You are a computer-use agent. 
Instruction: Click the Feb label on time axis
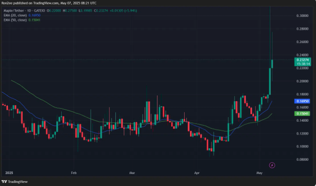click(74, 173)
